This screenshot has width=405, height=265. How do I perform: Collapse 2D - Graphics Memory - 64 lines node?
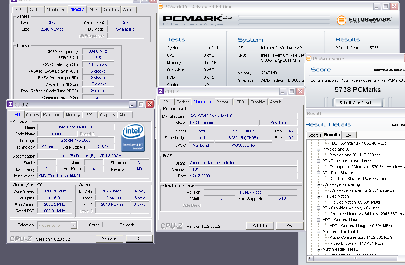pos(319,208)
